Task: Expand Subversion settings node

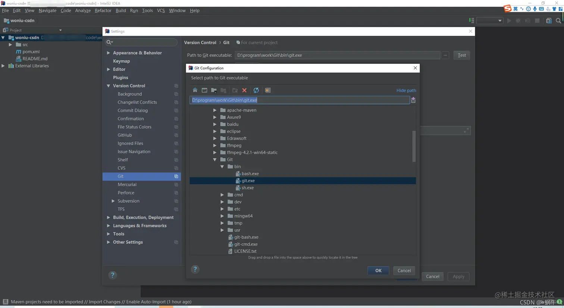Action: 113,201
